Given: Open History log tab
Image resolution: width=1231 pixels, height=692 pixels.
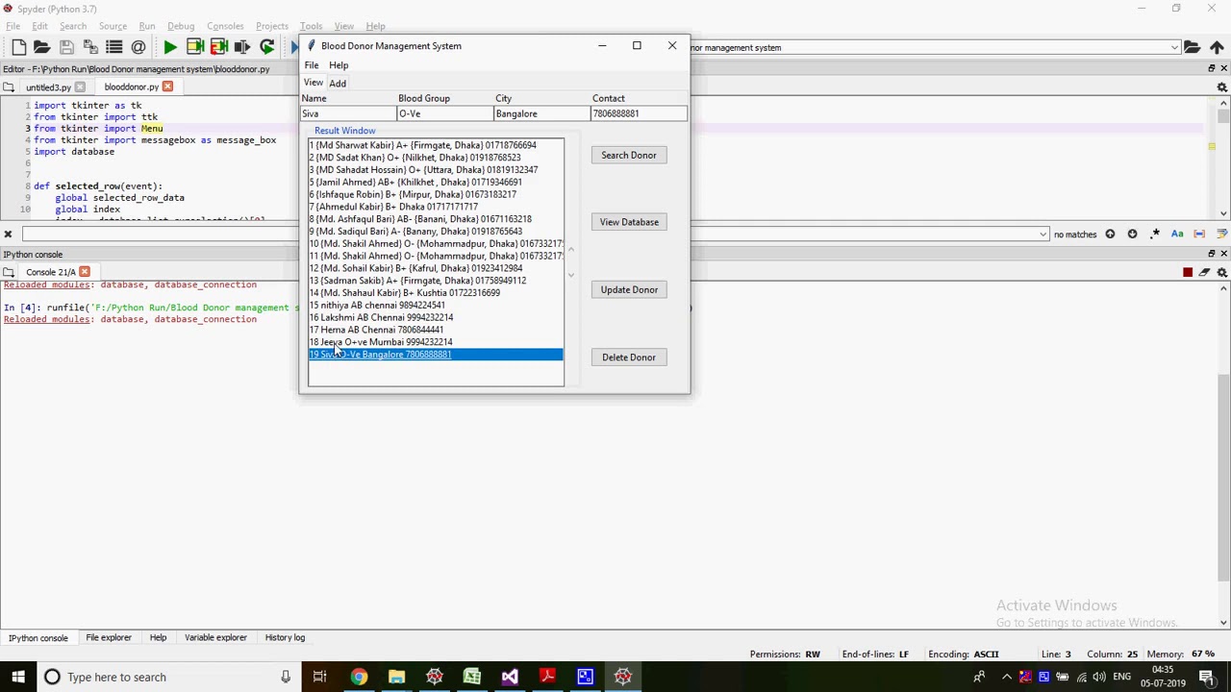Looking at the screenshot, I should point(285,637).
